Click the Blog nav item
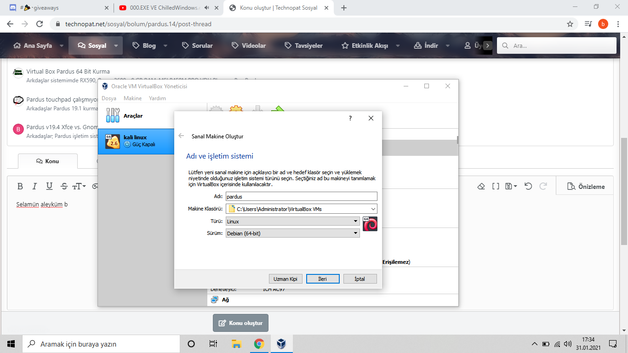 click(144, 46)
